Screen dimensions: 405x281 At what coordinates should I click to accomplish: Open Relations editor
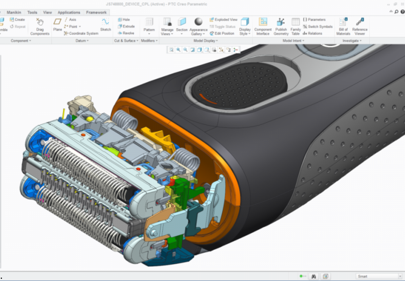[x=312, y=33]
